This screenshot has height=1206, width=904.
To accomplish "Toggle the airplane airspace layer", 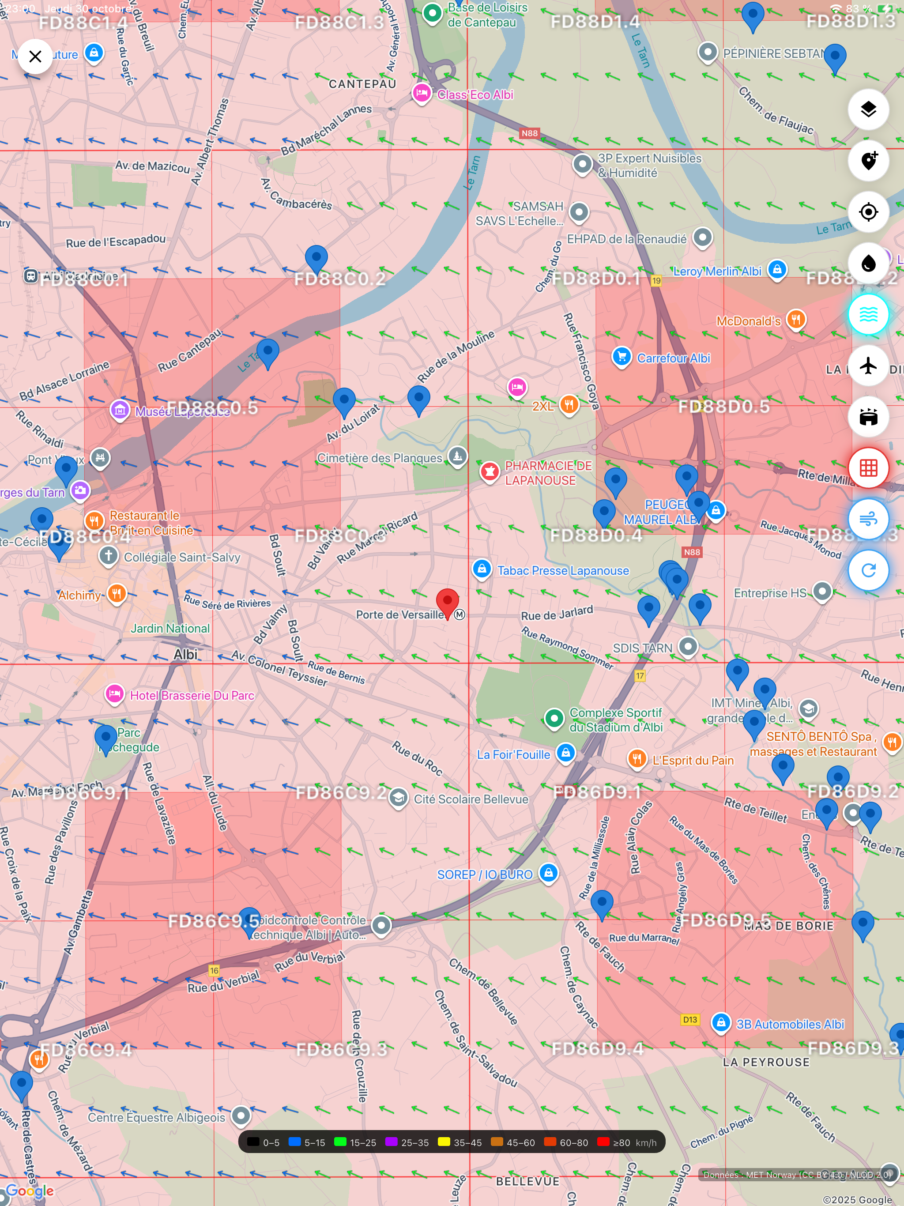I will click(x=868, y=366).
